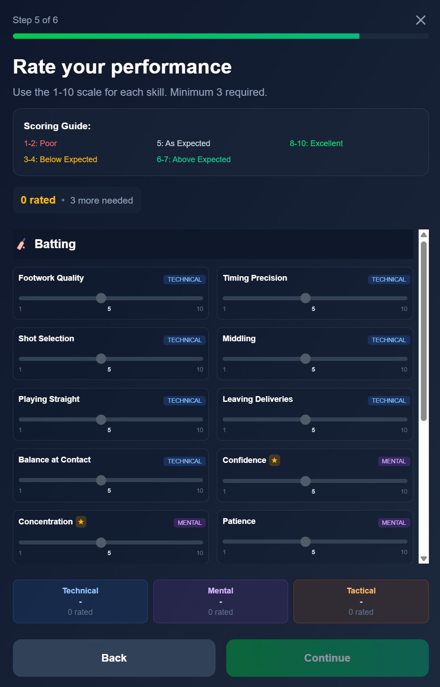Select the Technical summary card
440x687 pixels.
coord(80,601)
